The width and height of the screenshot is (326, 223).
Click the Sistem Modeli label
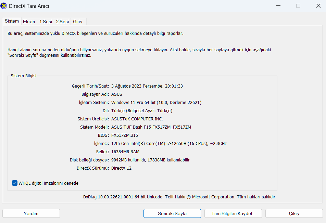tap(95, 127)
